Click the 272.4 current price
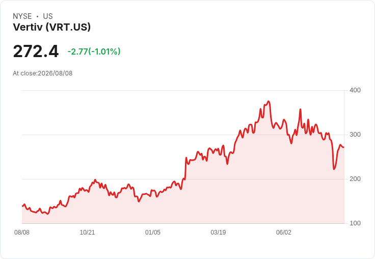Screen dimensions: 375x259 coord(36,51)
